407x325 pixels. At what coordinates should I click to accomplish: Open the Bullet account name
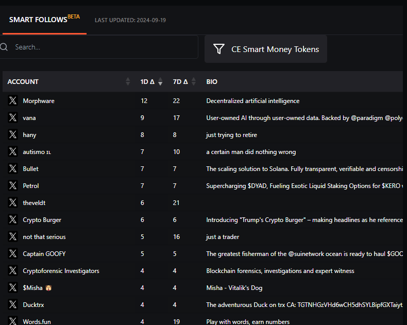[x=30, y=169]
